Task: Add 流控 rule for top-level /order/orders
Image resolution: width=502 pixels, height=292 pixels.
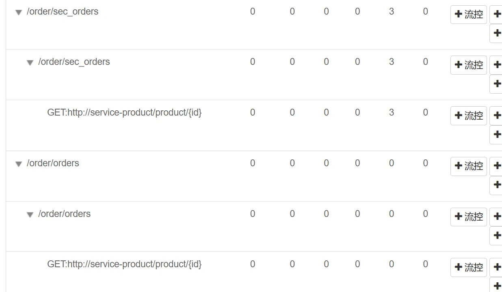Action: pos(468,166)
